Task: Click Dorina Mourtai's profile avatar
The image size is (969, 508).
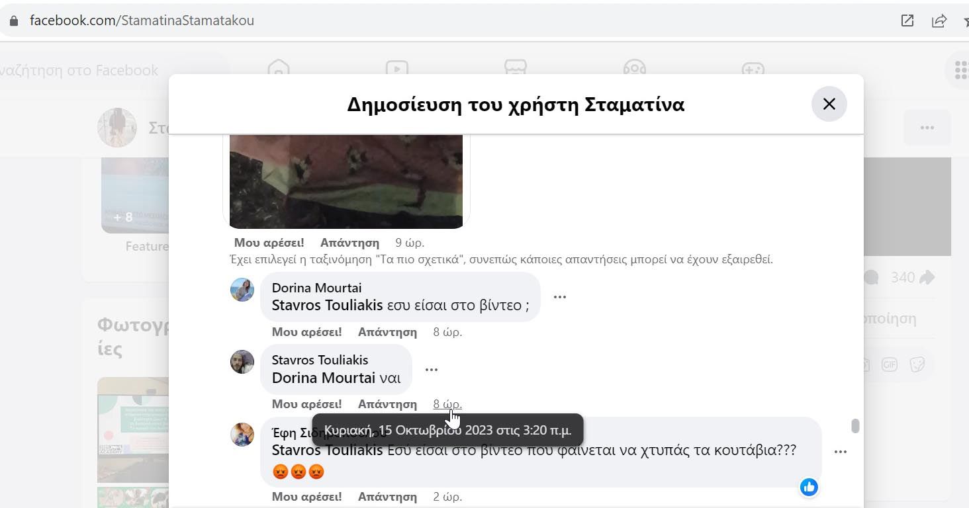Action: tap(242, 290)
